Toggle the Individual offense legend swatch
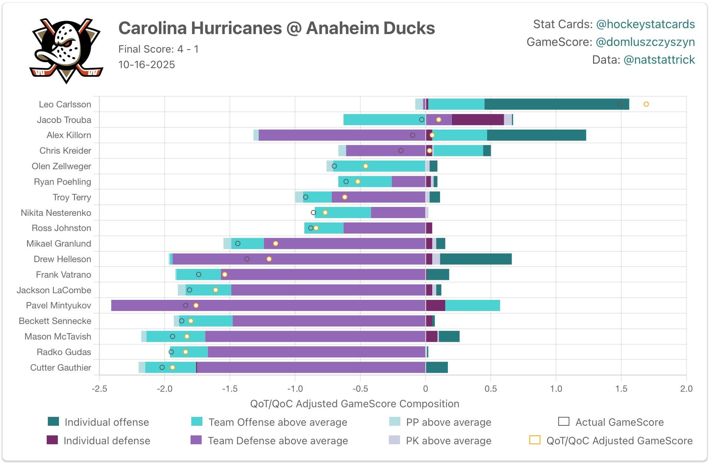Screen dimensions: 711x465 tap(53, 422)
